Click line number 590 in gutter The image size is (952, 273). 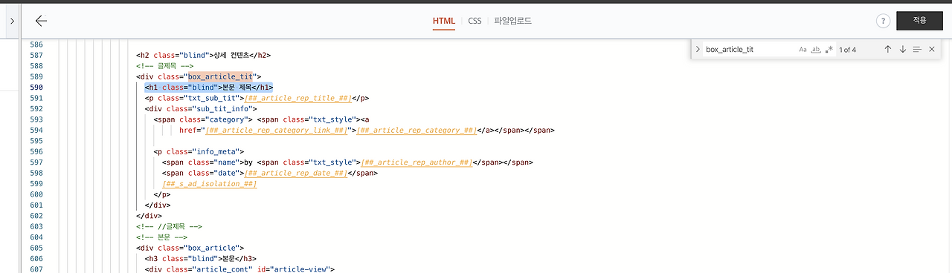coord(36,87)
